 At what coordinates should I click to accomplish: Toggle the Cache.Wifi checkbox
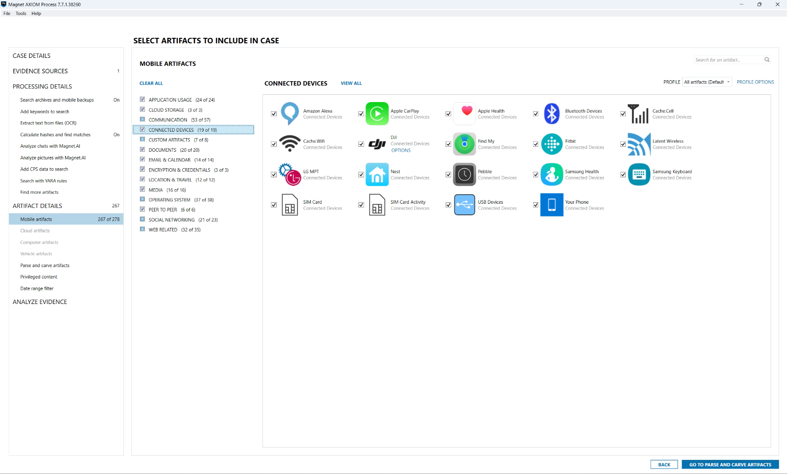click(x=274, y=144)
